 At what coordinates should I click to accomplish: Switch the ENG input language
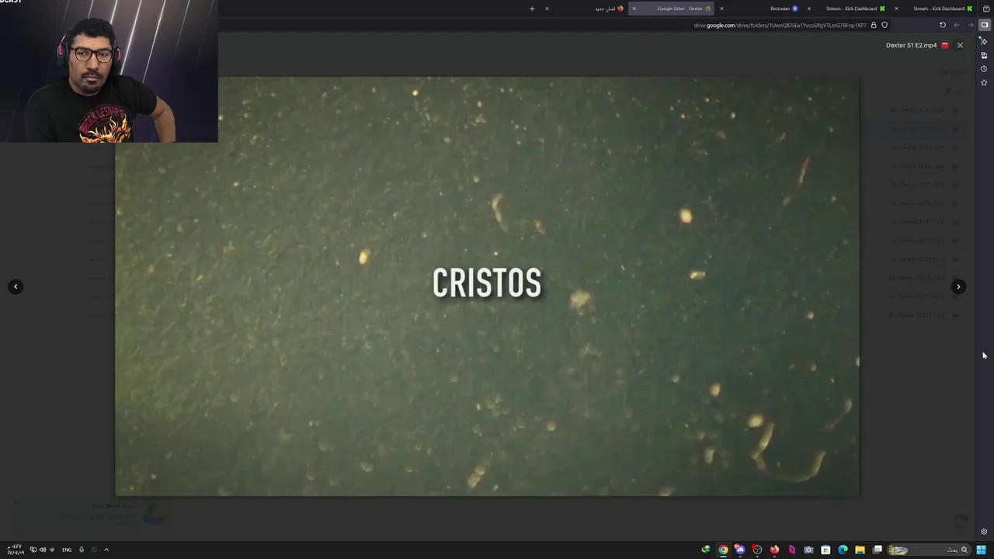point(67,550)
